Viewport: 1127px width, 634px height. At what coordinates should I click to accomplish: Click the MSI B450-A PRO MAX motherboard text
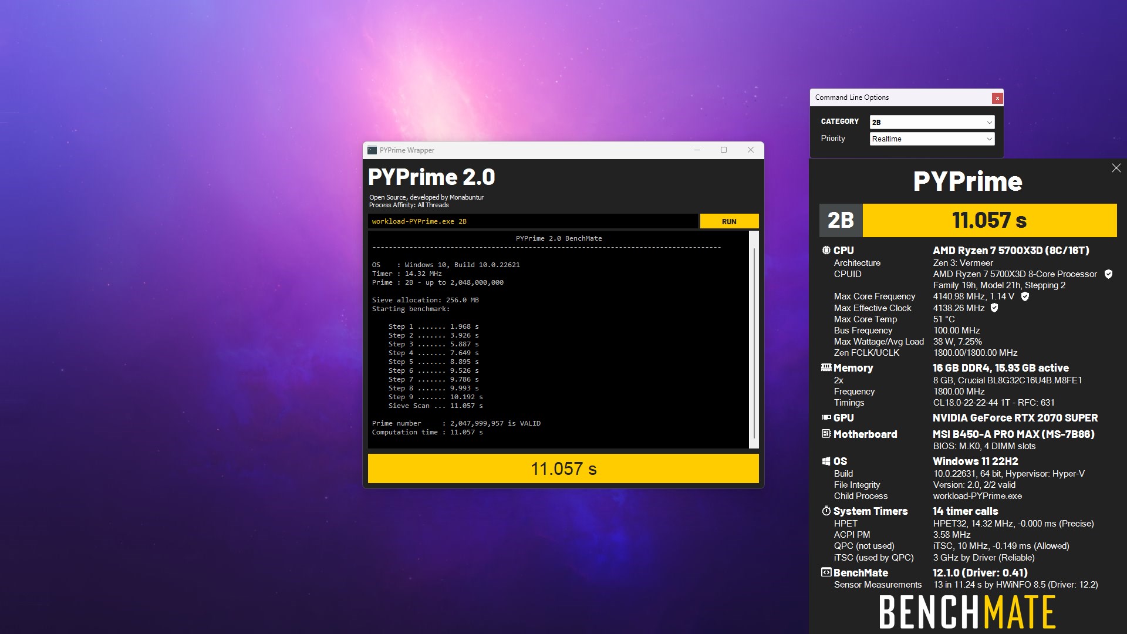click(1013, 434)
